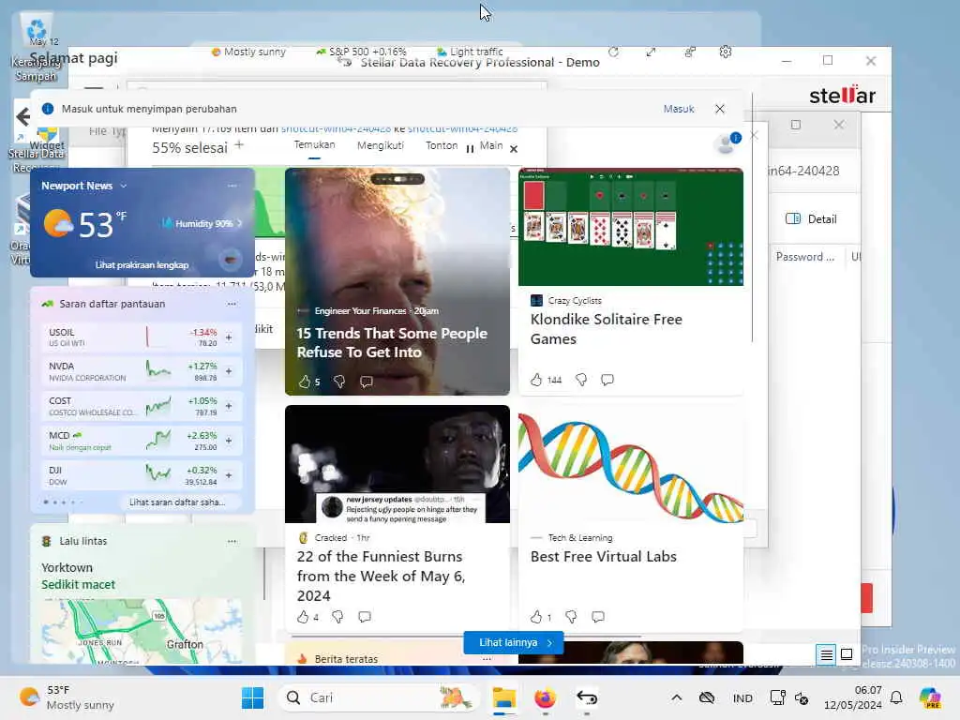The width and height of the screenshot is (960, 720).
Task: Open the Yorktown traffic map
Action: (x=142, y=631)
